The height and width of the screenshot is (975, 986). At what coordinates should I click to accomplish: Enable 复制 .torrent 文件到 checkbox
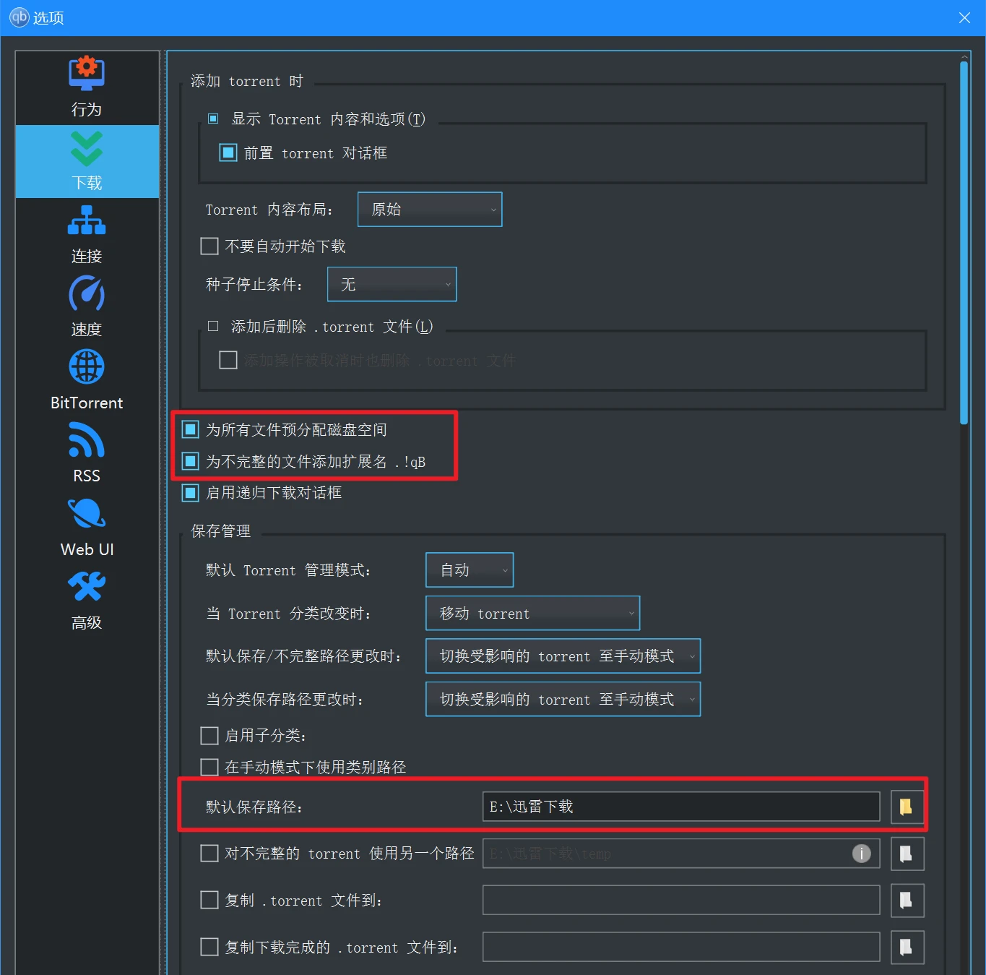point(209,900)
